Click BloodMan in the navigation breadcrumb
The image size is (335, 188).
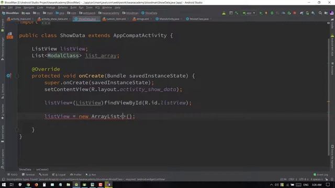pyautogui.click(x=10, y=13)
